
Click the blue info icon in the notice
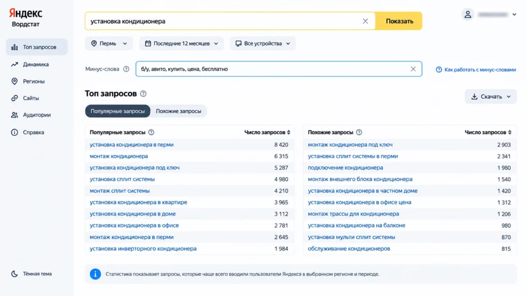pos(95,274)
